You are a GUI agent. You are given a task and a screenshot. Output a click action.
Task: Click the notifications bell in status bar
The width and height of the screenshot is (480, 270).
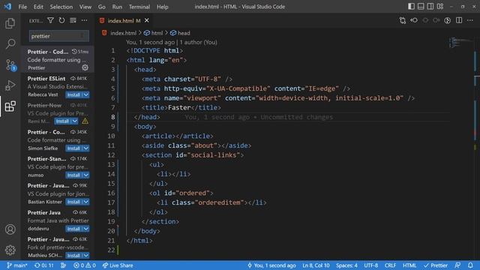(470, 265)
